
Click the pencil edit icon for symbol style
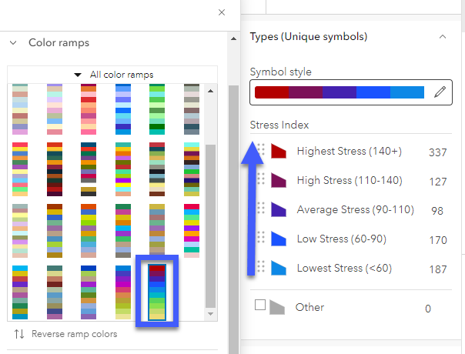[440, 92]
